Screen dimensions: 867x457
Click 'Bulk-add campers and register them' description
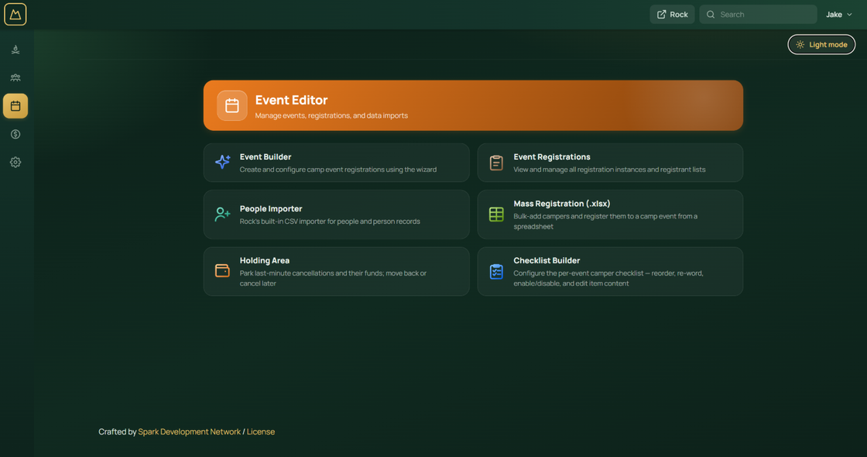(605, 221)
